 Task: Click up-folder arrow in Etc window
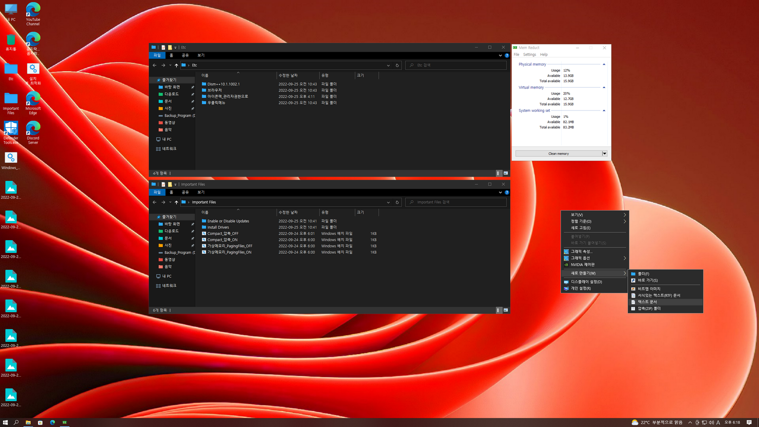[x=176, y=65]
